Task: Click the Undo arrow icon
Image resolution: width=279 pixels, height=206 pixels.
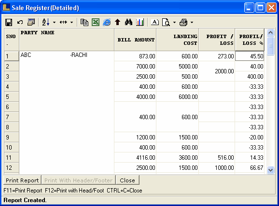Action: click(20, 22)
